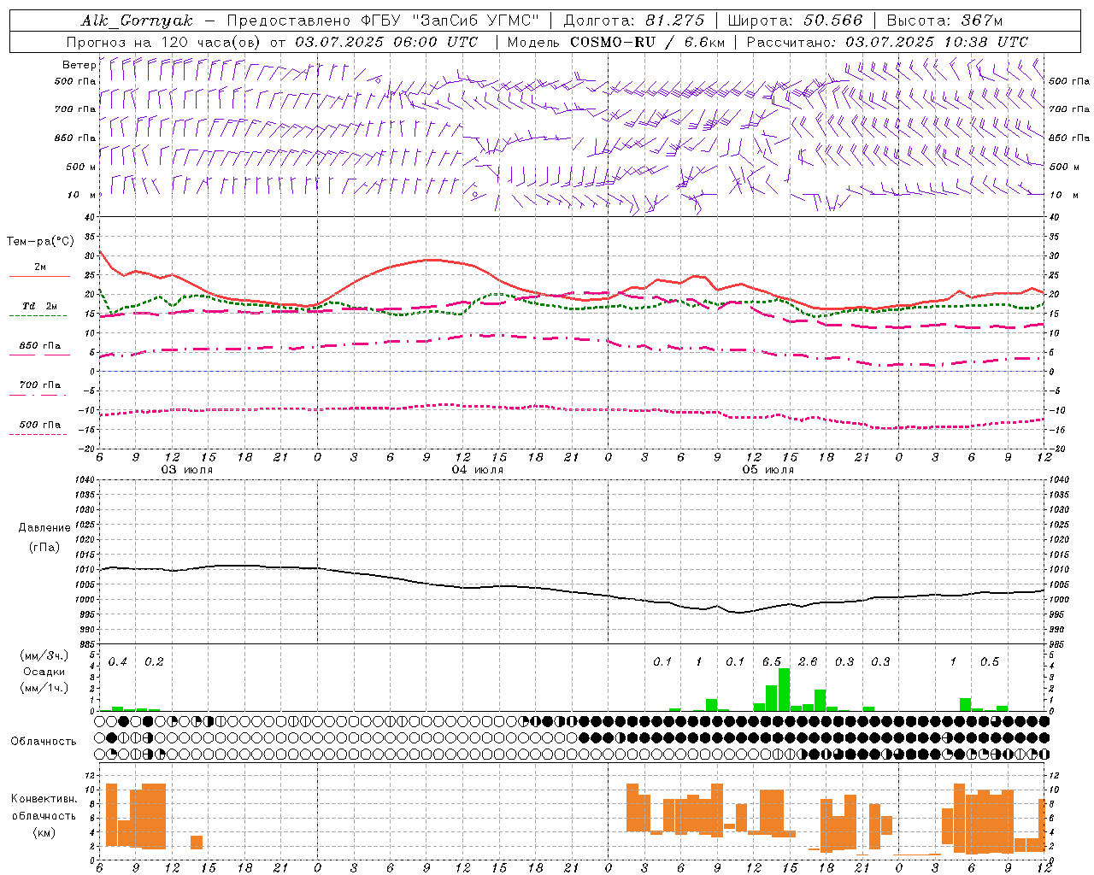Select the 'Широта: 50.566' header field
Image resolution: width=1094 pixels, height=875 pixels.
click(795, 21)
